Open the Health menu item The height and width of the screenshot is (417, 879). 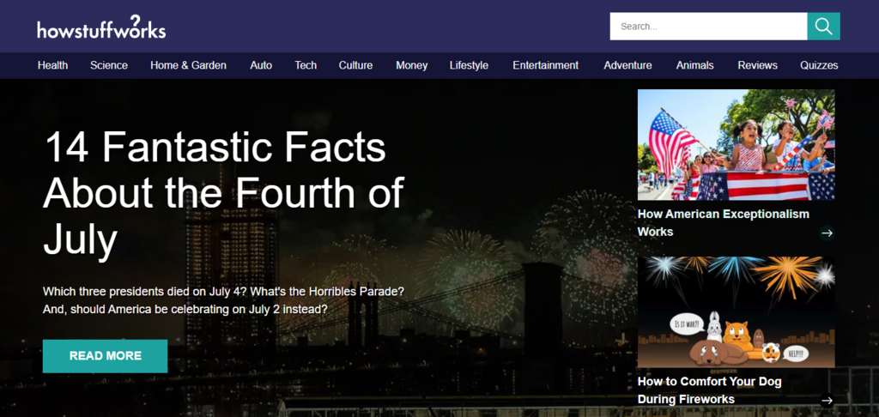point(52,65)
